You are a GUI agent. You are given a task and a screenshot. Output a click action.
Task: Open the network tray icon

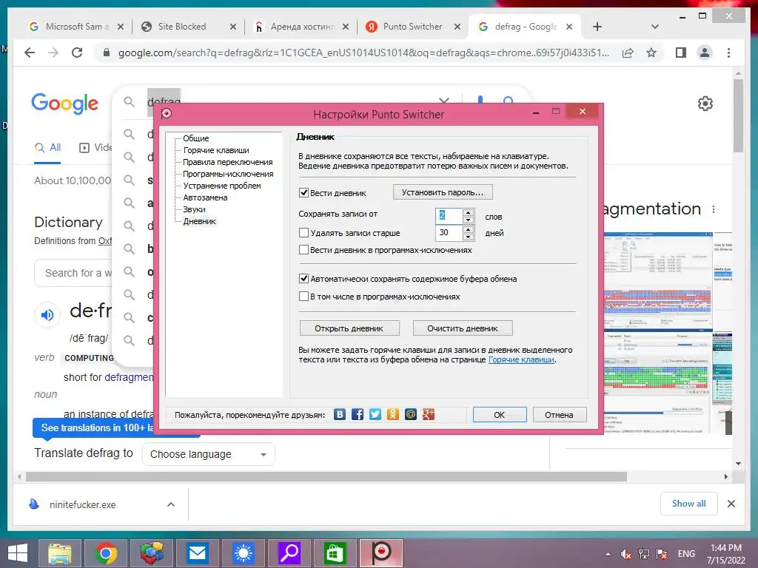(x=644, y=554)
